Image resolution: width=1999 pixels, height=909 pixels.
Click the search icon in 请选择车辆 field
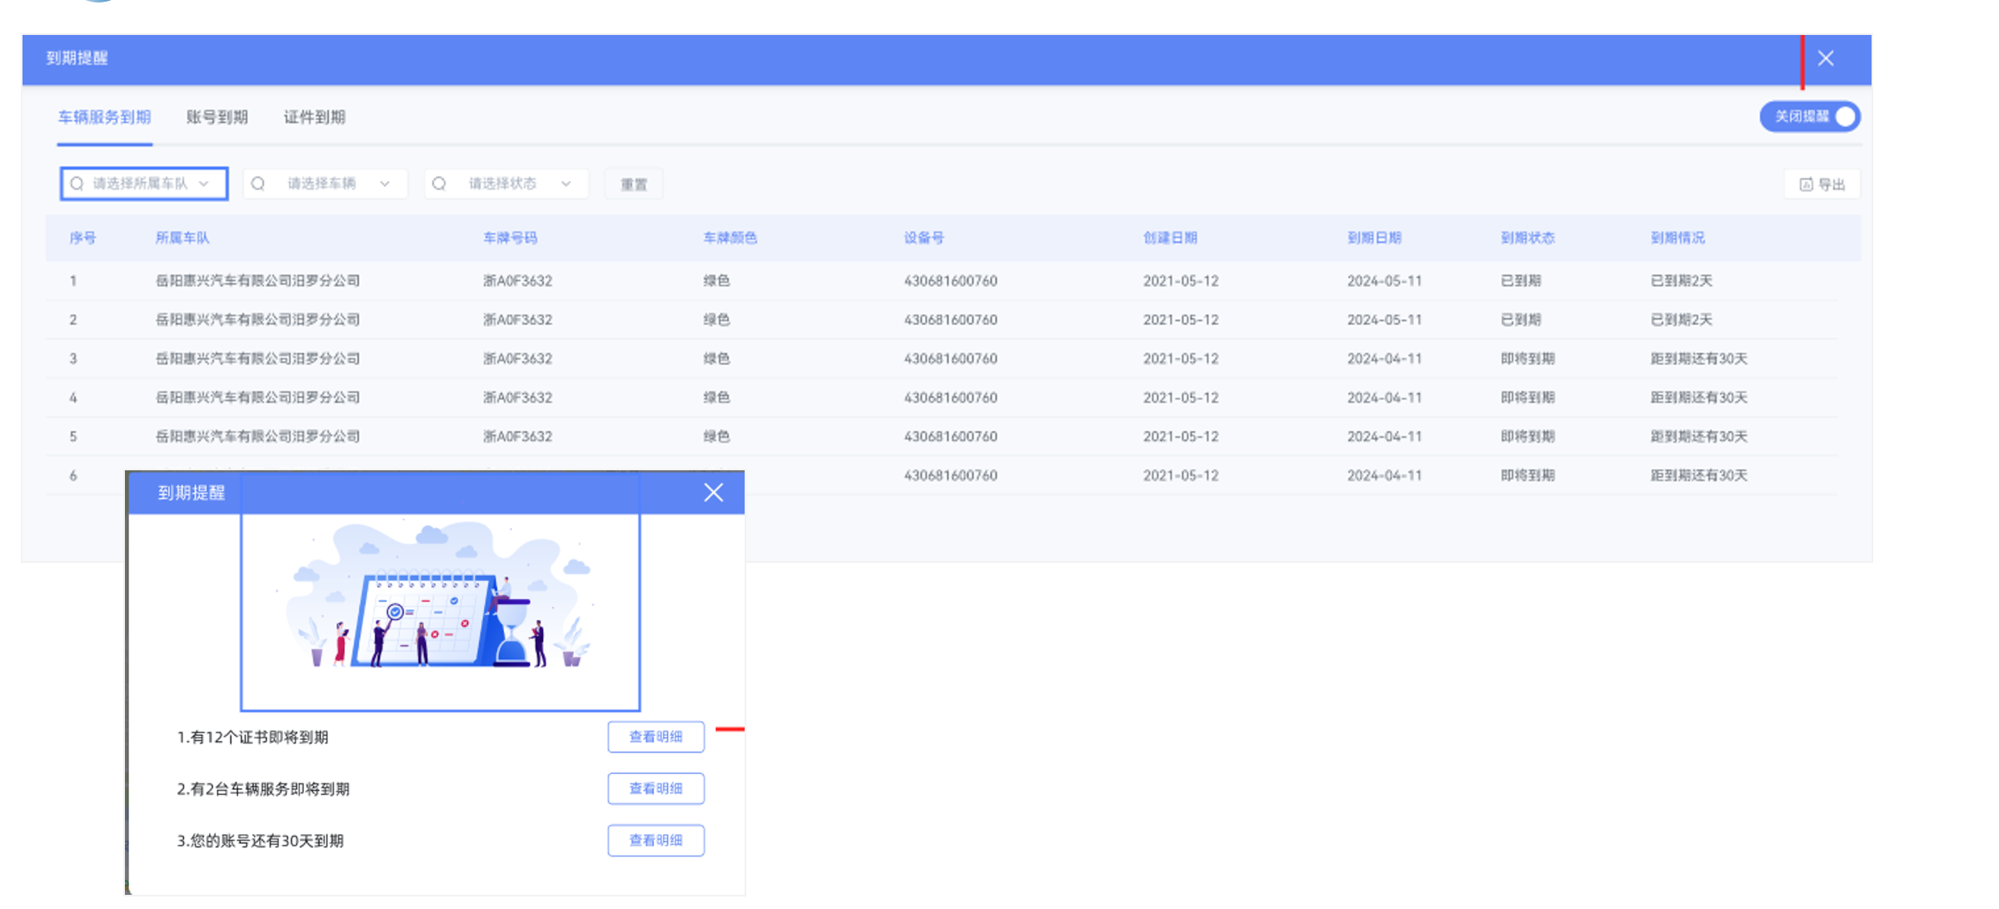pos(258,184)
